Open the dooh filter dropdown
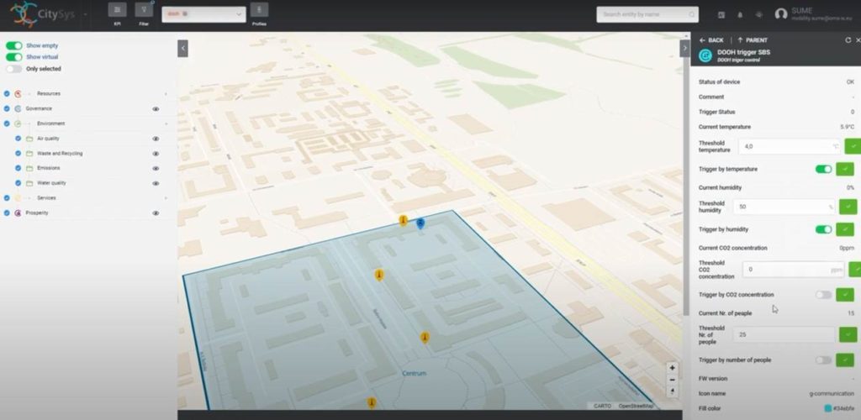Viewport: 861px width, 420px height. click(203, 14)
